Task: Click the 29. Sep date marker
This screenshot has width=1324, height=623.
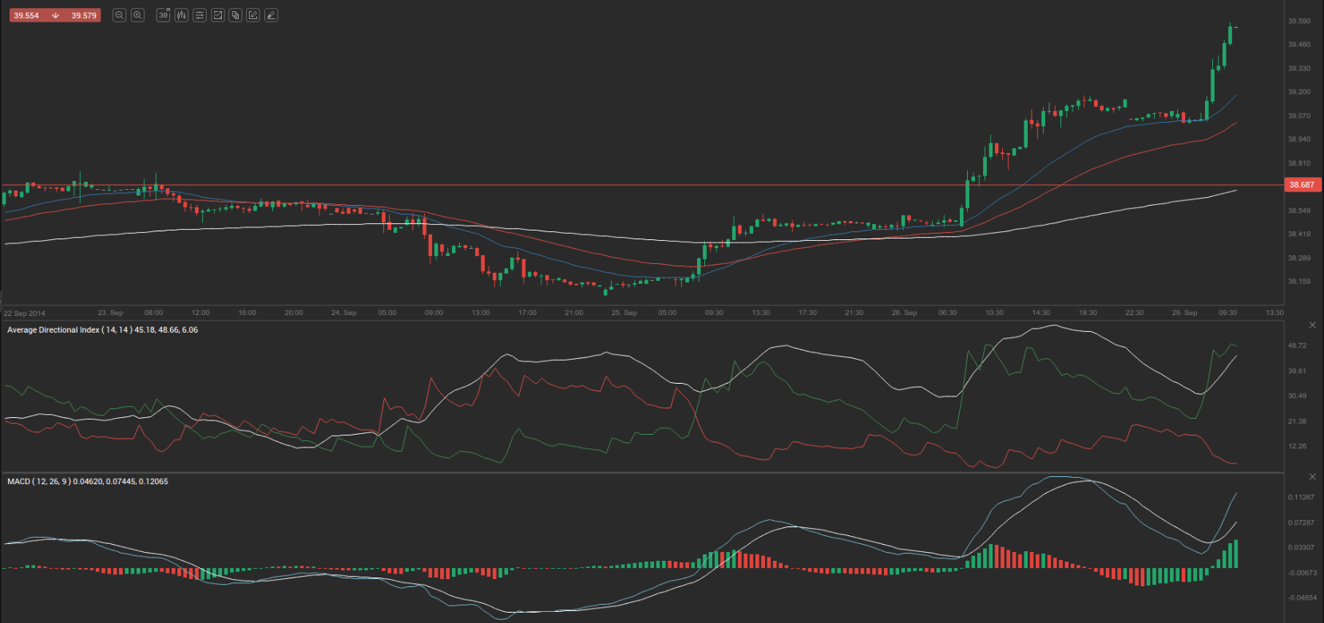Action: coord(1184,313)
